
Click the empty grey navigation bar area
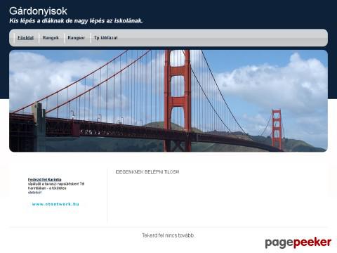pyautogui.click(x=223, y=37)
